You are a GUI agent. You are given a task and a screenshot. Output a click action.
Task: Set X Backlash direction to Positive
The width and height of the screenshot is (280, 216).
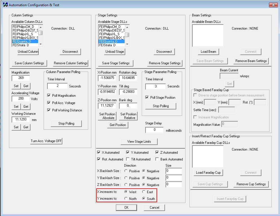point(126,171)
